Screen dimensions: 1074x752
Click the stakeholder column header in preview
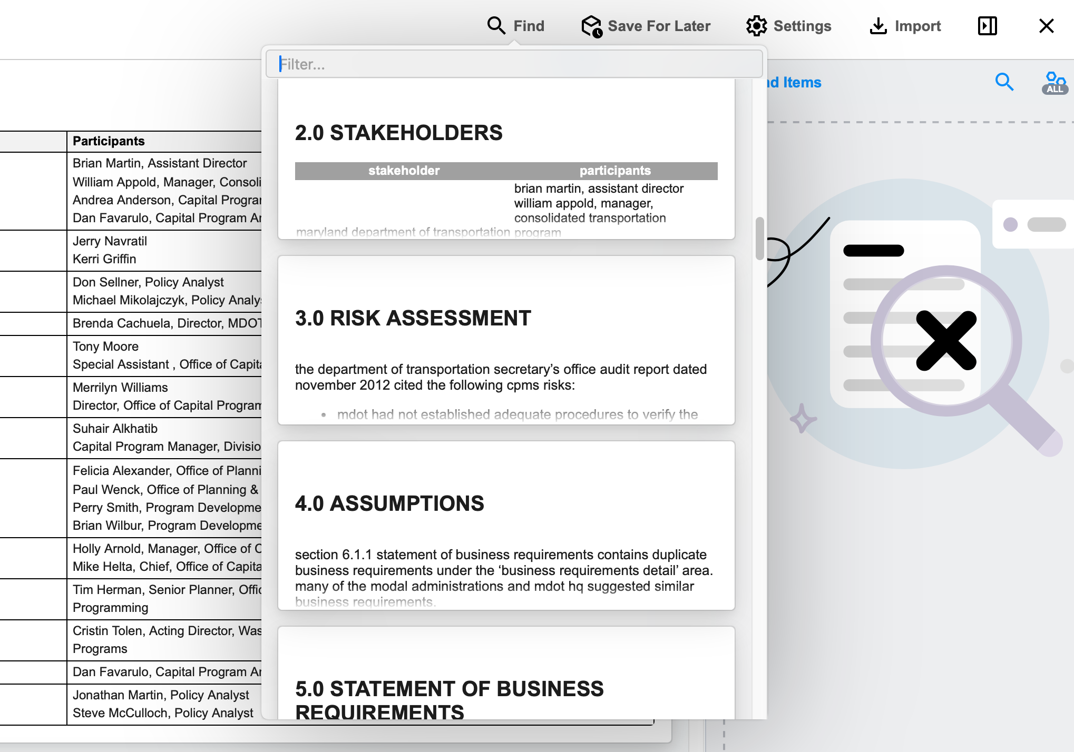(404, 171)
